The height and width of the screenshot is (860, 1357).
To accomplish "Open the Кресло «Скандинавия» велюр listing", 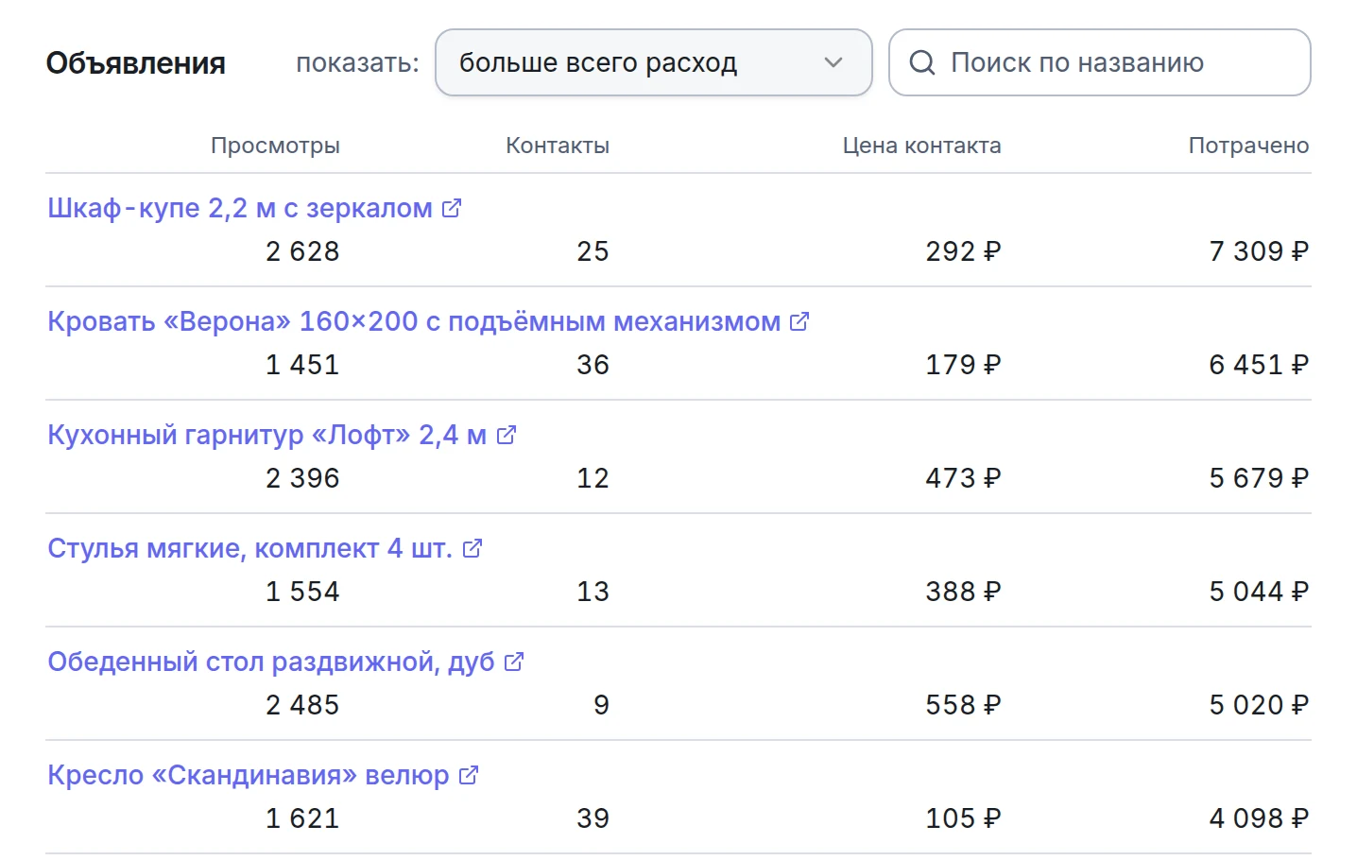I will point(248,775).
